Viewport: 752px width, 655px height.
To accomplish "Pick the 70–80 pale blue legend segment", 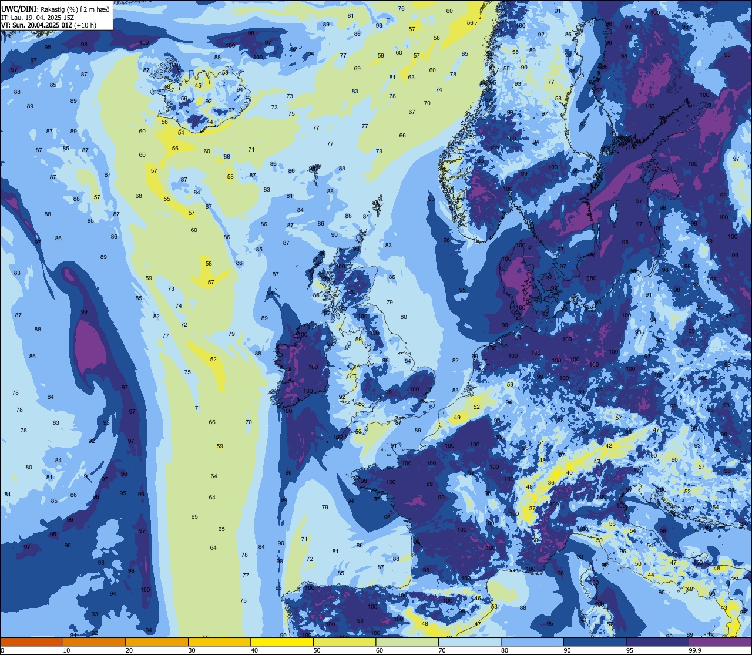I will [469, 641].
